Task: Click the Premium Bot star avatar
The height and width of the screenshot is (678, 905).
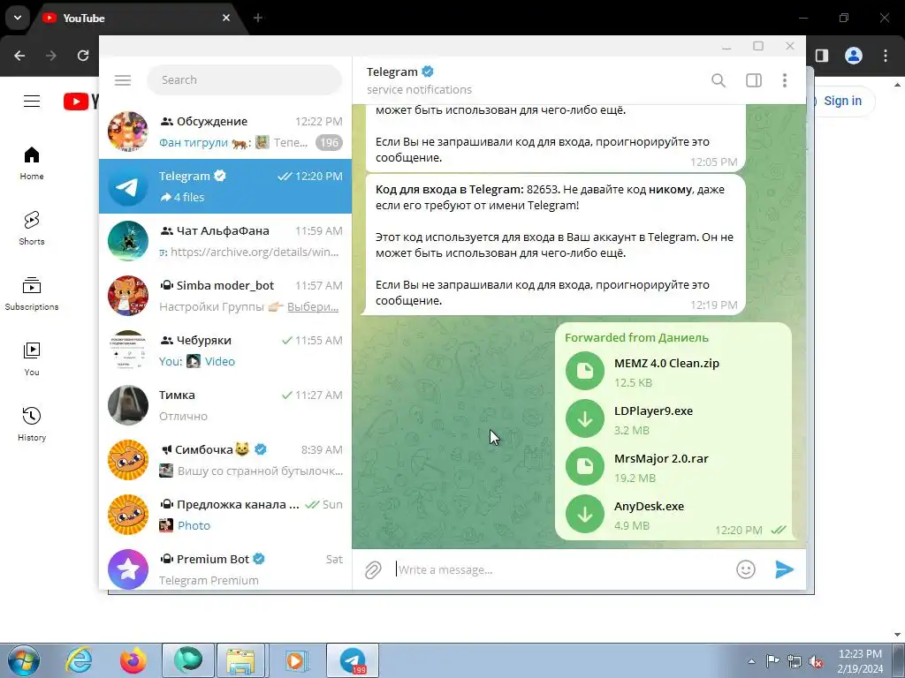Action: [x=128, y=569]
